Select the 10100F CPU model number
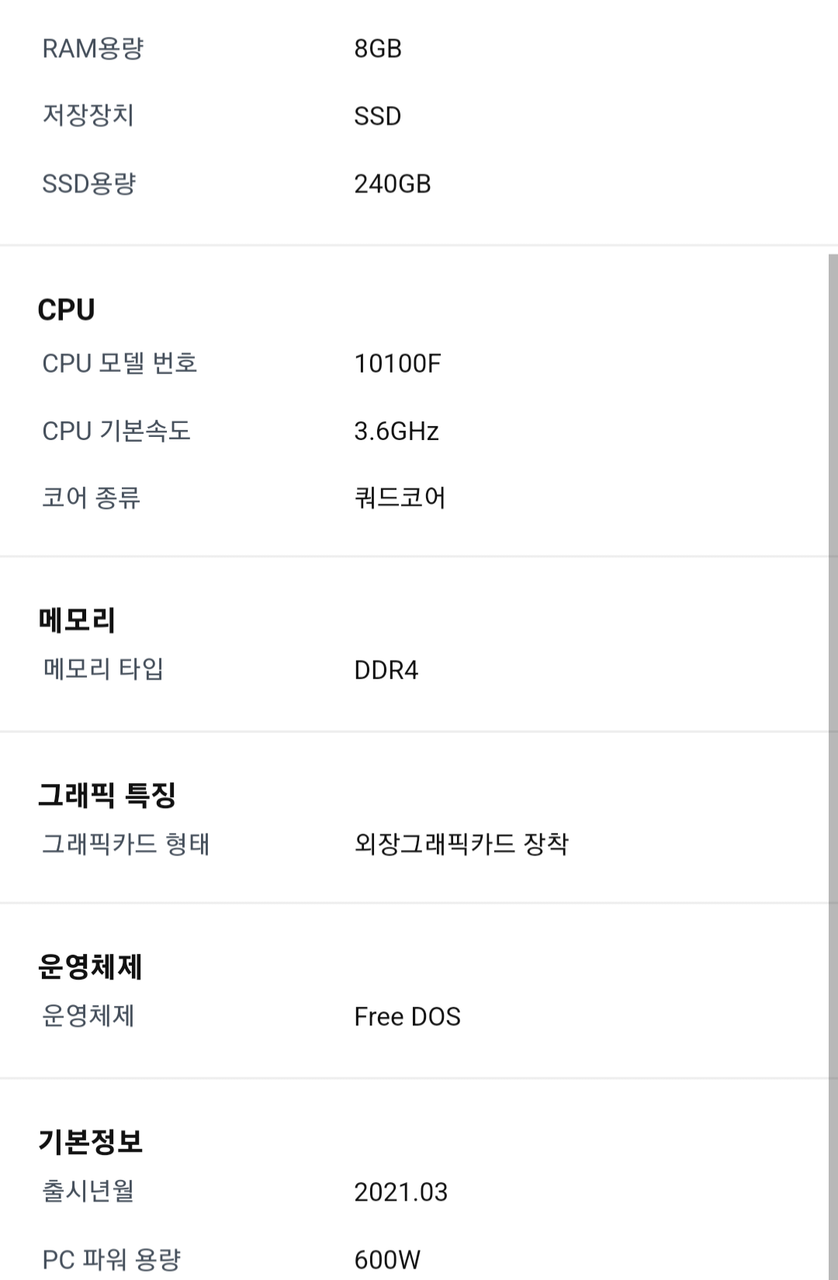The image size is (838, 1280). 397,363
